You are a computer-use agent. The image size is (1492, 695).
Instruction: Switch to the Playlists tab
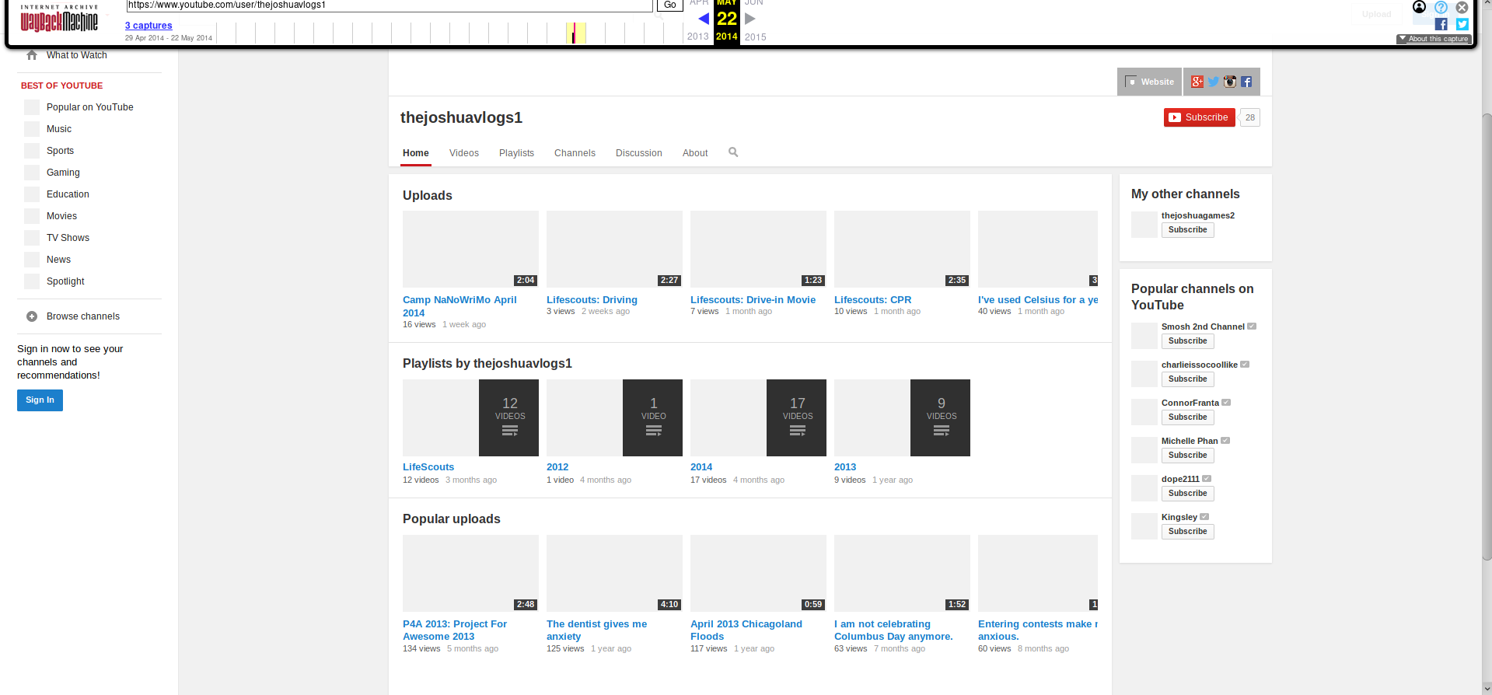coord(516,153)
